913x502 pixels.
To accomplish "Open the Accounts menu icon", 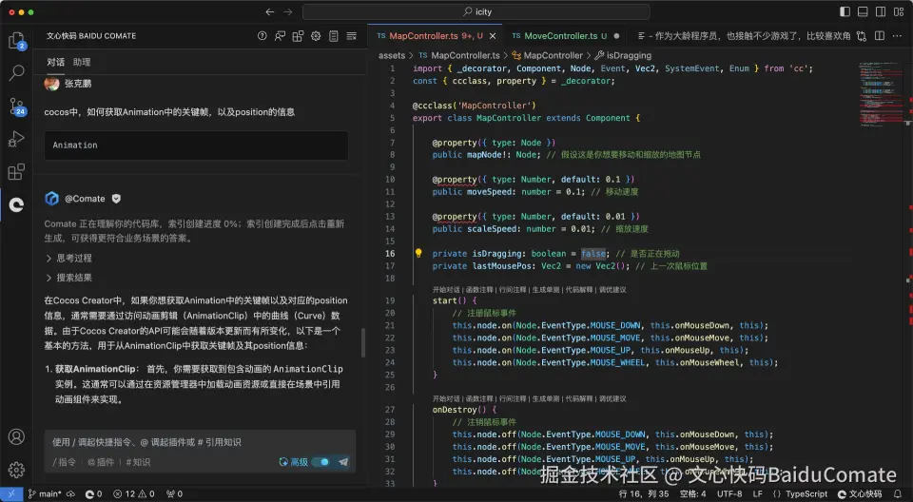I will coord(16,436).
